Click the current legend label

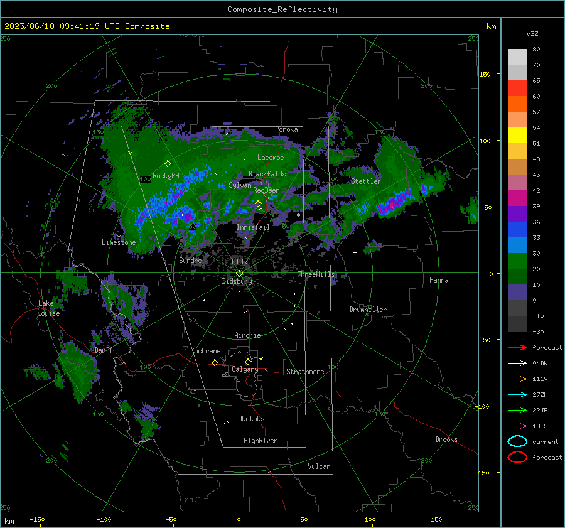pyautogui.click(x=546, y=442)
